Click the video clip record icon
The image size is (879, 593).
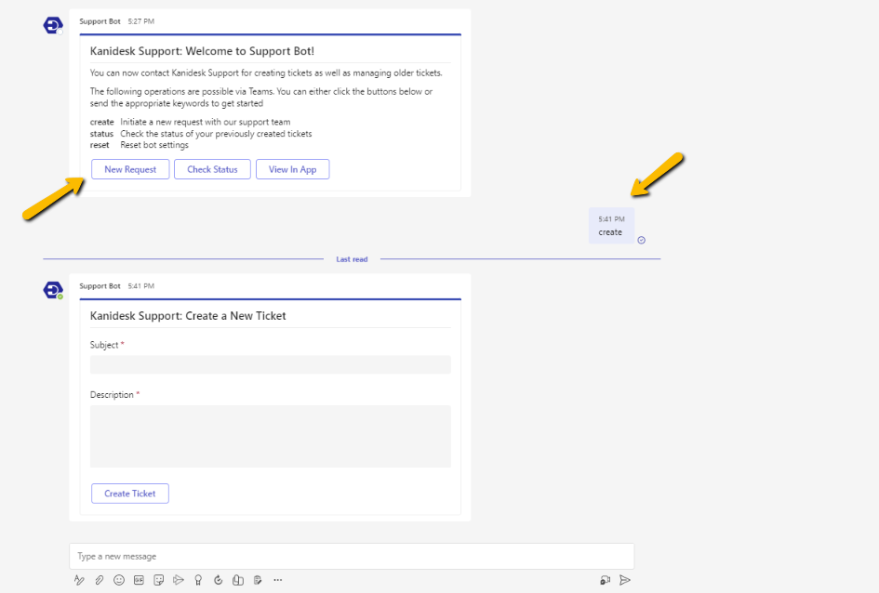(605, 580)
